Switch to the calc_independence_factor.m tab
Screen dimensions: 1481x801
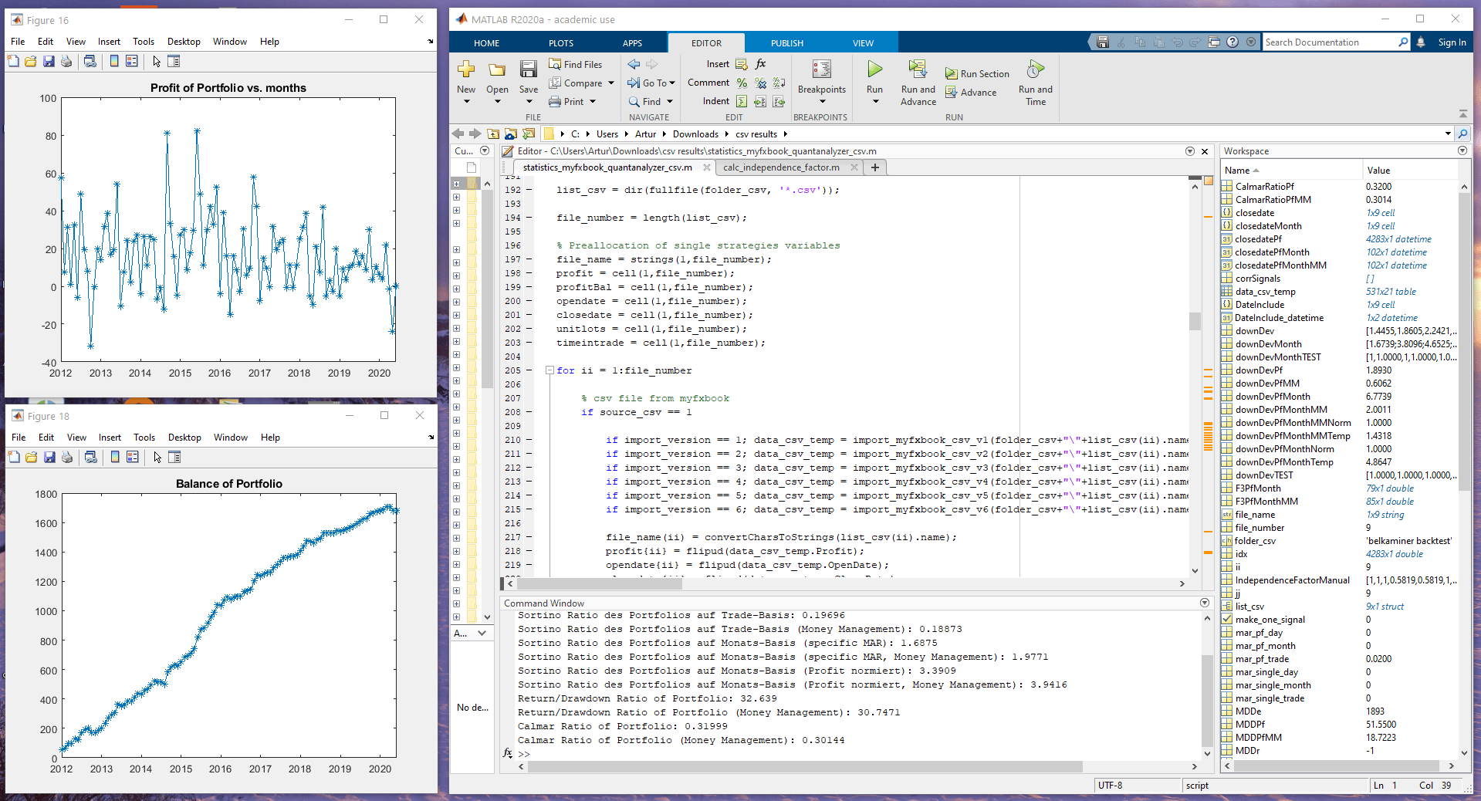[x=781, y=167]
